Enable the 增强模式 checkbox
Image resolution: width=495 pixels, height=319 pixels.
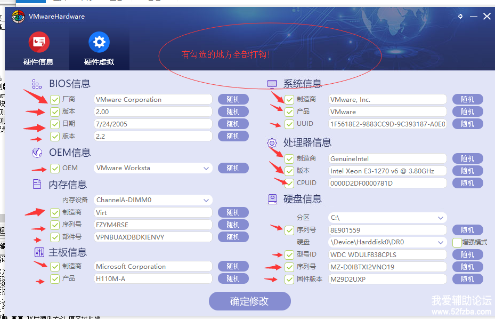click(457, 243)
